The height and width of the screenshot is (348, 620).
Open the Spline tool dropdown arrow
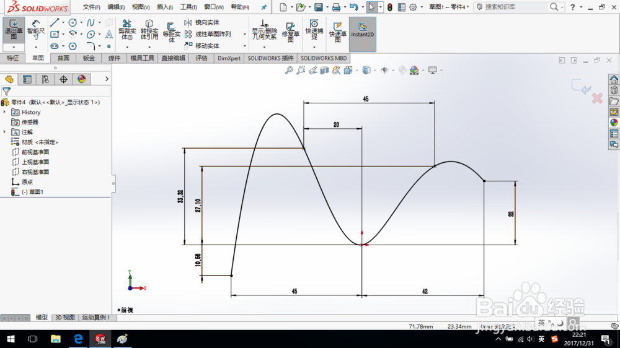click(x=99, y=22)
